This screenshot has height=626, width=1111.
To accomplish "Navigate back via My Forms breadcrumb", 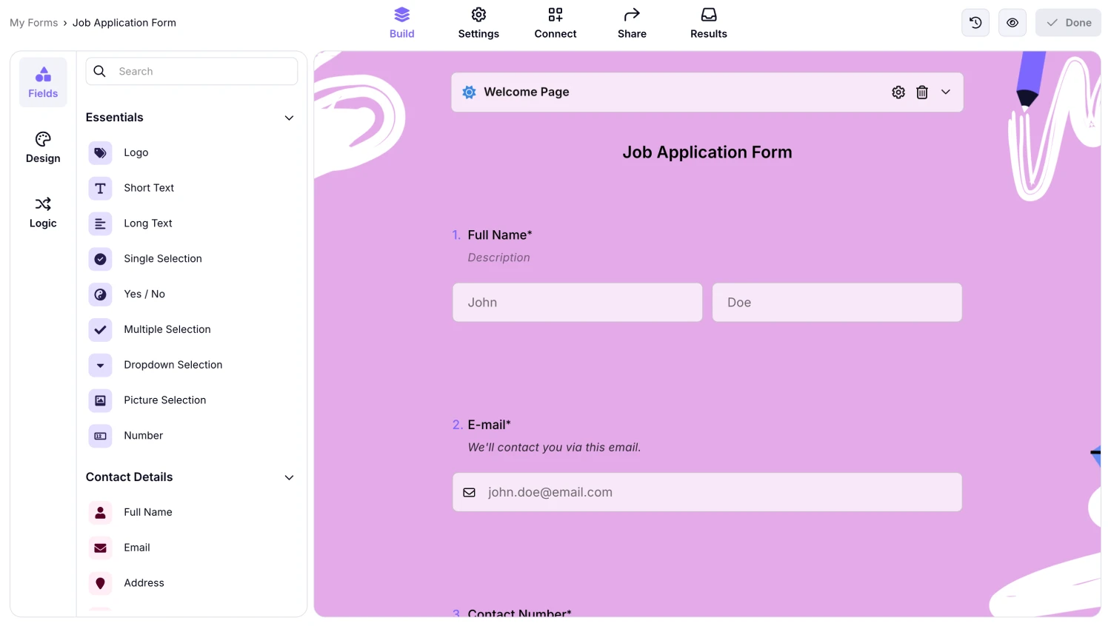I will [33, 22].
